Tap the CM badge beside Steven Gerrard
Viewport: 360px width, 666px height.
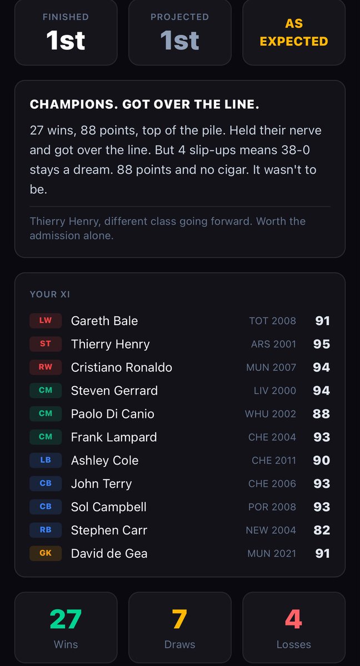tap(46, 391)
